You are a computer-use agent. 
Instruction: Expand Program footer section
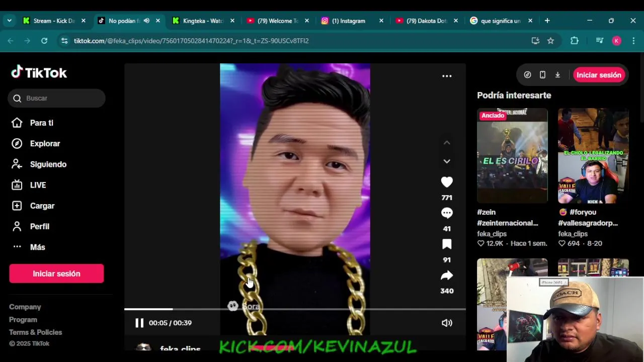pyautogui.click(x=23, y=320)
